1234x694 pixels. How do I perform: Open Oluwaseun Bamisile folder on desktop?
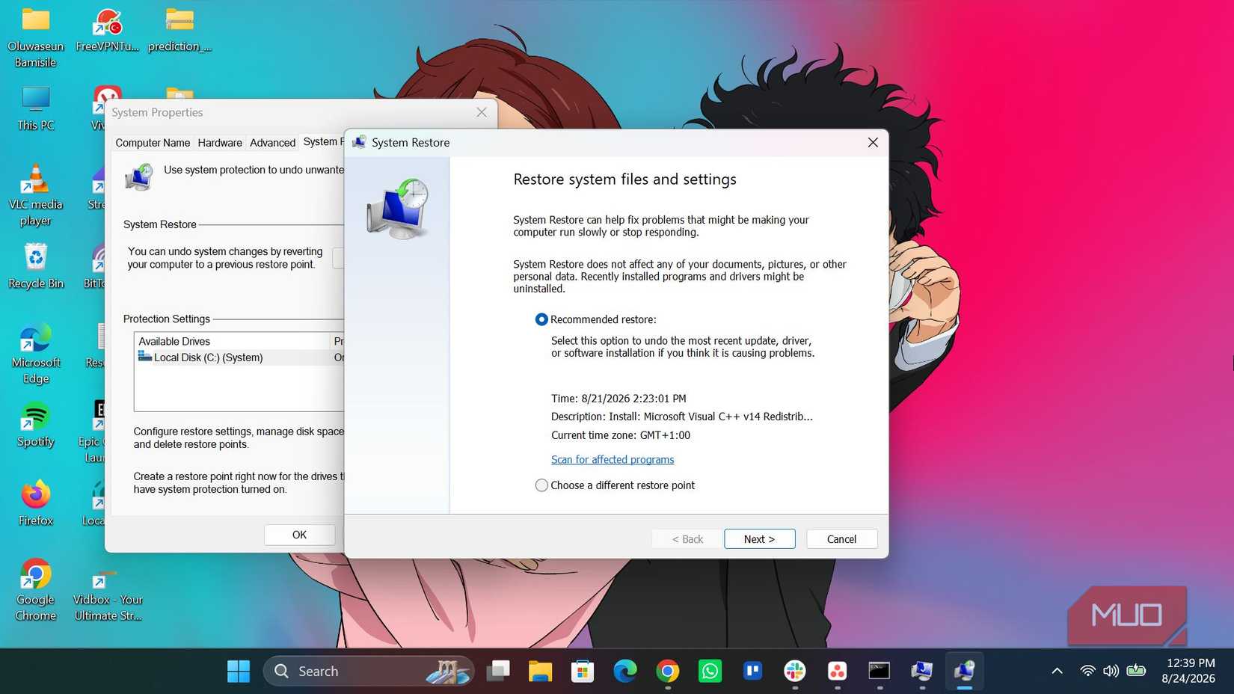(36, 37)
